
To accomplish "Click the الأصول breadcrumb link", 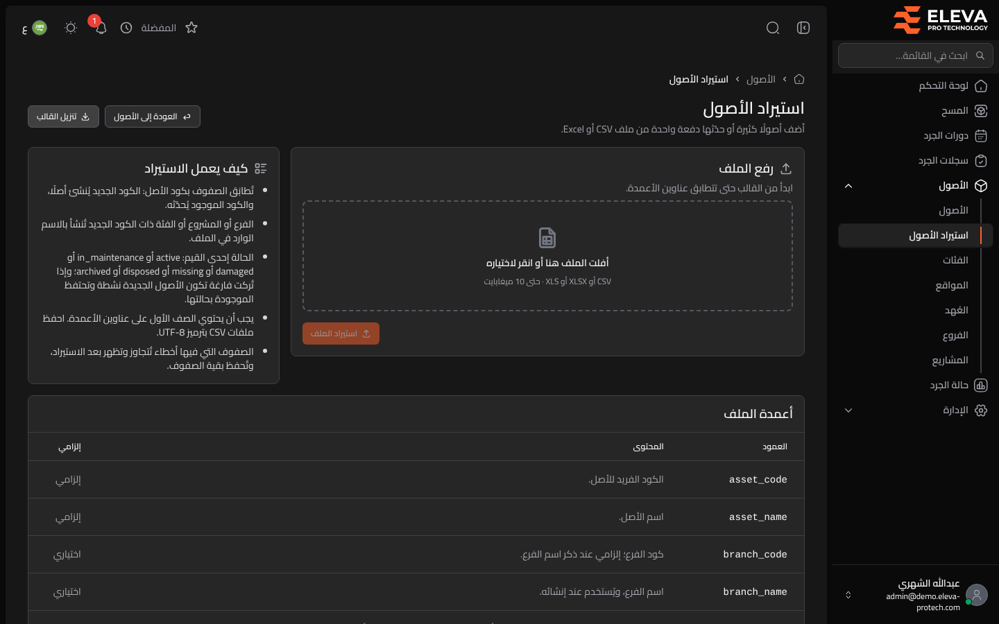I will tap(761, 79).
